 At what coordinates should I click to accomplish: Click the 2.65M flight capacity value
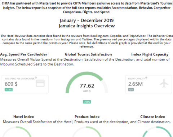136,84
